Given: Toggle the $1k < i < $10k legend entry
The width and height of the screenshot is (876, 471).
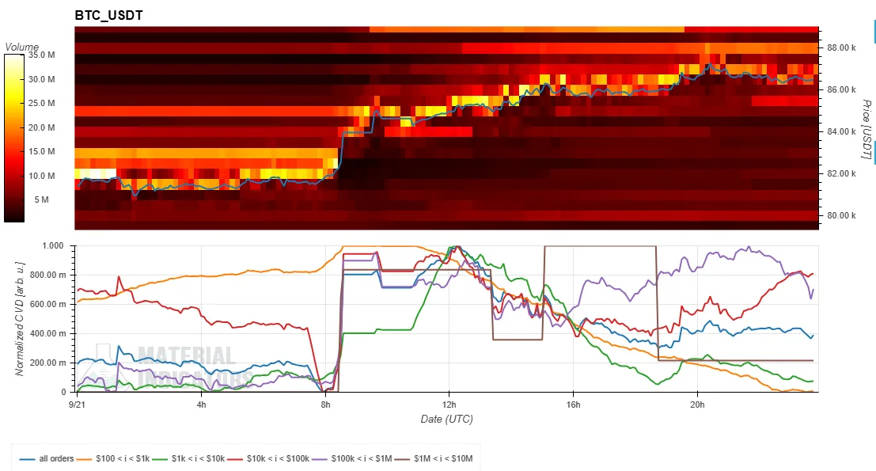Looking at the screenshot, I should point(189,458).
